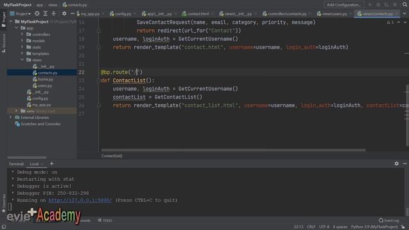Show hidden editor tabs dropdown

point(405,13)
